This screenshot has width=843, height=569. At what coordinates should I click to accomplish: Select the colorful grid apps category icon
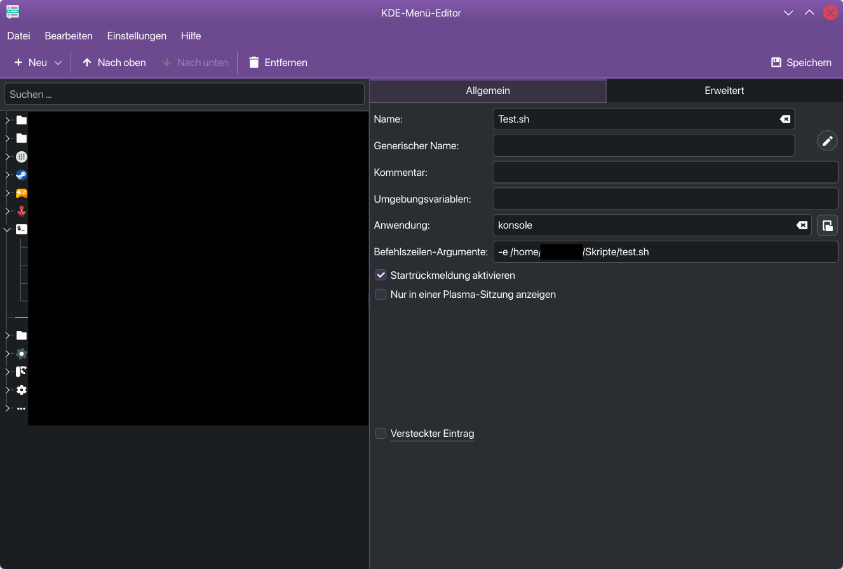tap(22, 157)
